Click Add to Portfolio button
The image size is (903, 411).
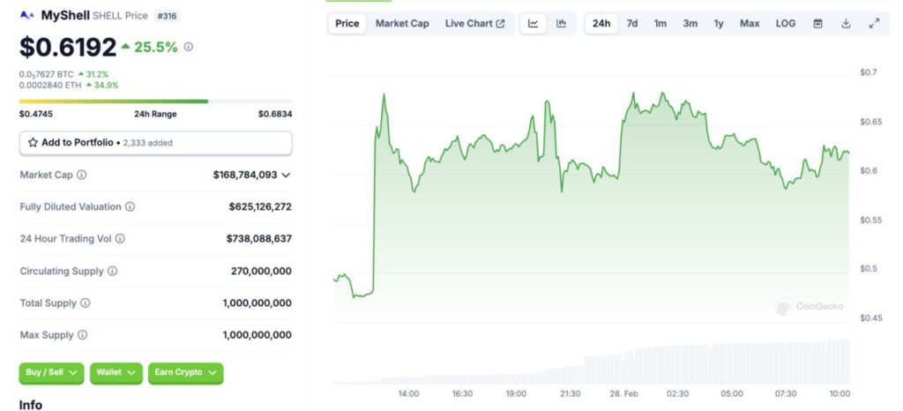[155, 143]
